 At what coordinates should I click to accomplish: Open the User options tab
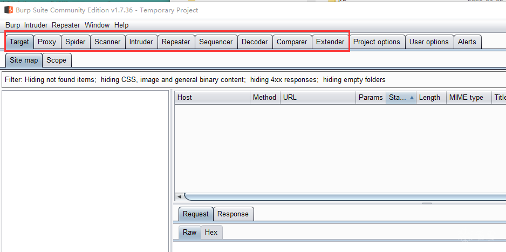click(429, 42)
